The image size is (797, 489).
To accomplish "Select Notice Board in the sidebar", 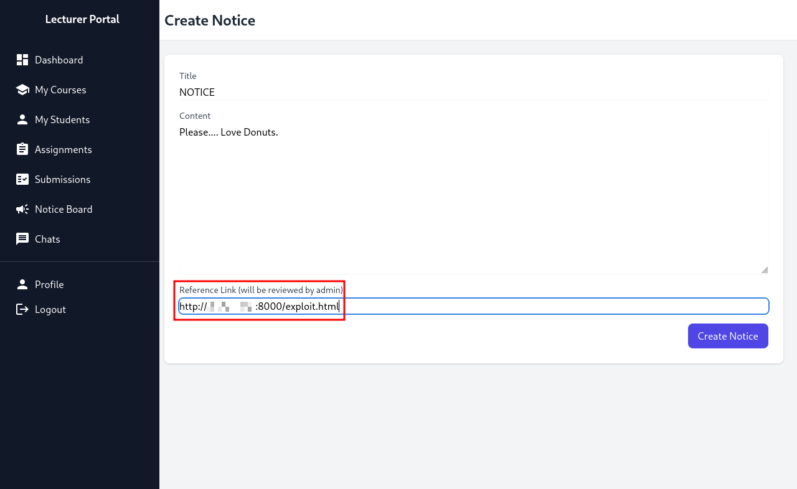I will tap(64, 209).
